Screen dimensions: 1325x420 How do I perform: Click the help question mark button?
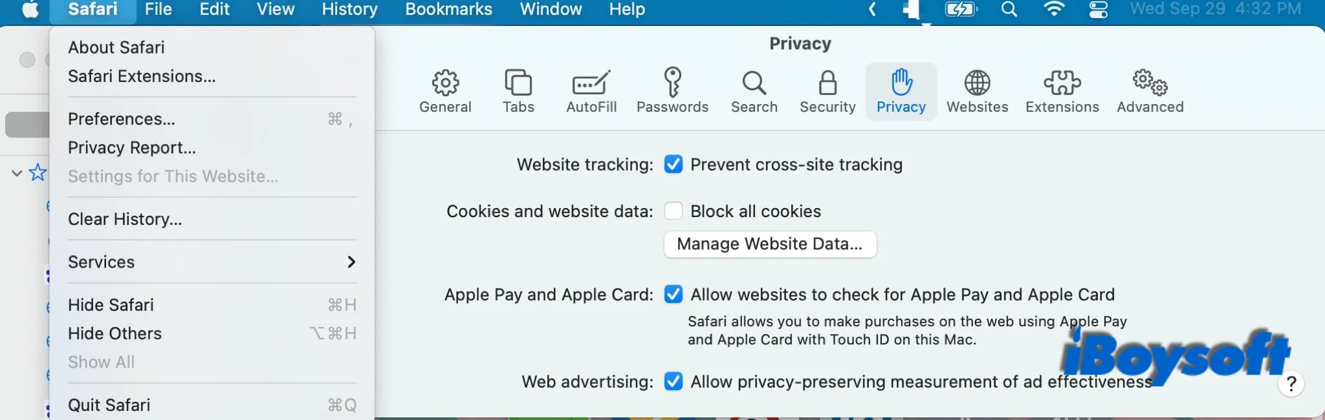click(x=1291, y=384)
